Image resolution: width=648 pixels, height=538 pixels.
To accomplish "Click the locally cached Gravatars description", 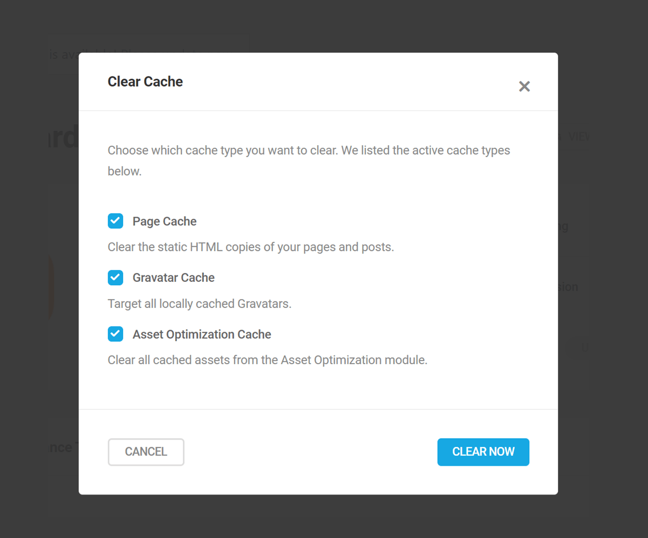I will coord(200,304).
